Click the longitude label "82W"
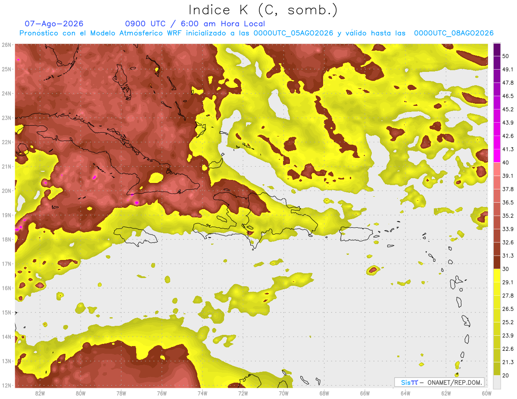 click(40, 393)
